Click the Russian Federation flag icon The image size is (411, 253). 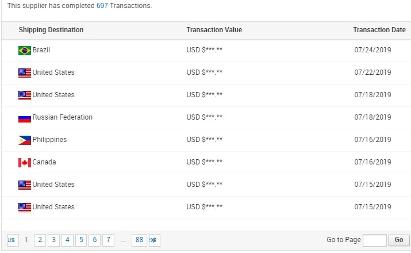point(25,118)
